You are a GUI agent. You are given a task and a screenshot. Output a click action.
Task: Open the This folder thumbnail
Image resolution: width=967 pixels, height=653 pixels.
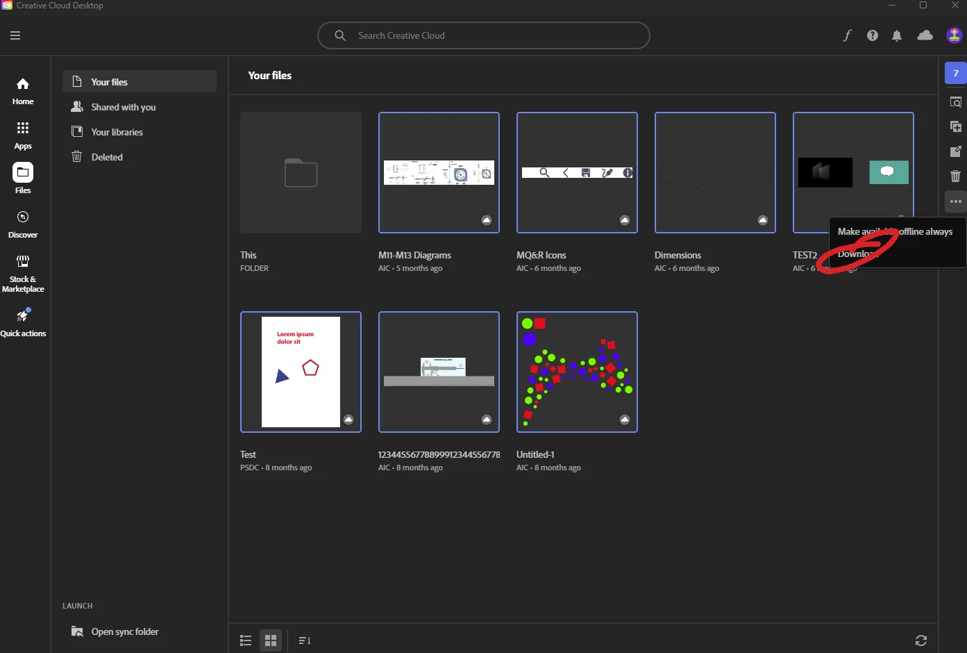click(301, 172)
